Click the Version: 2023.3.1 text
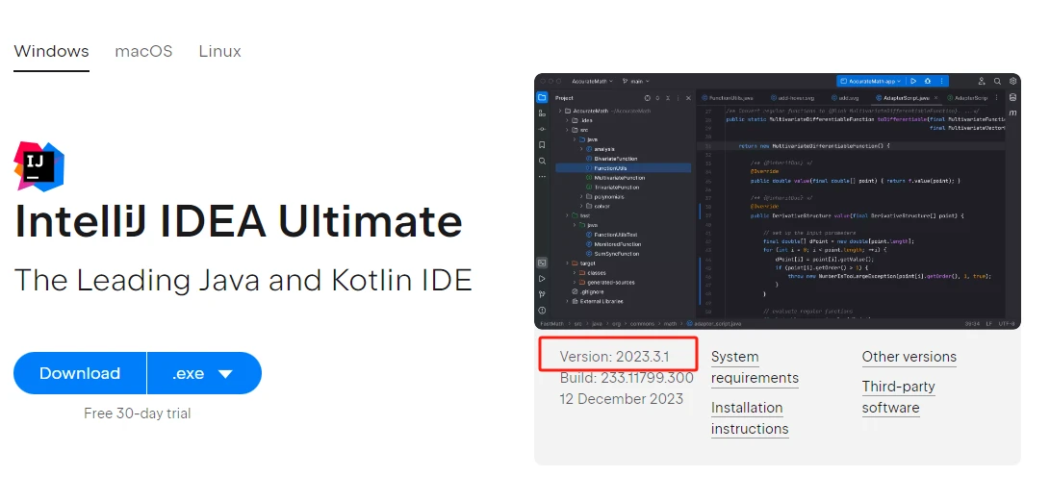 click(615, 357)
